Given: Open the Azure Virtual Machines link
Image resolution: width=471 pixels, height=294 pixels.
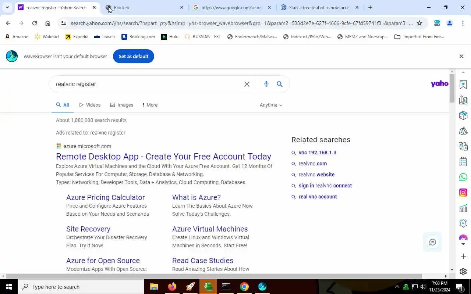Looking at the screenshot, I should click(210, 229).
